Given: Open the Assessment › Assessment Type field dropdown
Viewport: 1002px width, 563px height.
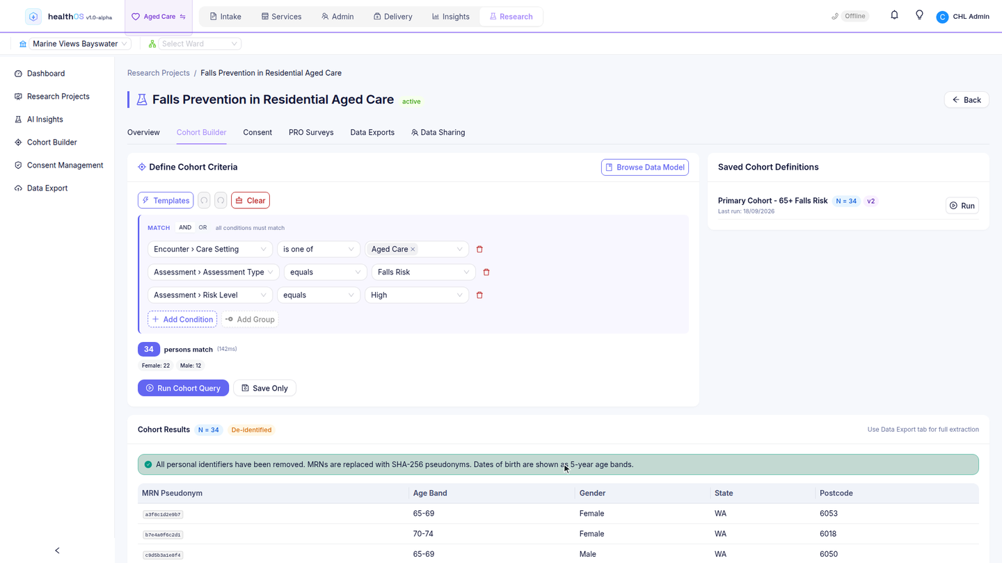Looking at the screenshot, I should (213, 272).
